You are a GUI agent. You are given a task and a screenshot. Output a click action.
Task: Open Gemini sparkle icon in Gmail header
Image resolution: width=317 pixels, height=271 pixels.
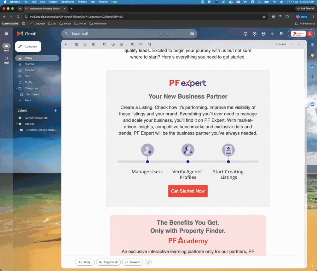click(273, 34)
